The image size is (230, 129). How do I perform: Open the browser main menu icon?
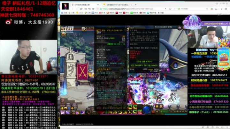coord(226,9)
